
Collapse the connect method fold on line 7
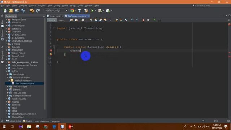[54, 47]
